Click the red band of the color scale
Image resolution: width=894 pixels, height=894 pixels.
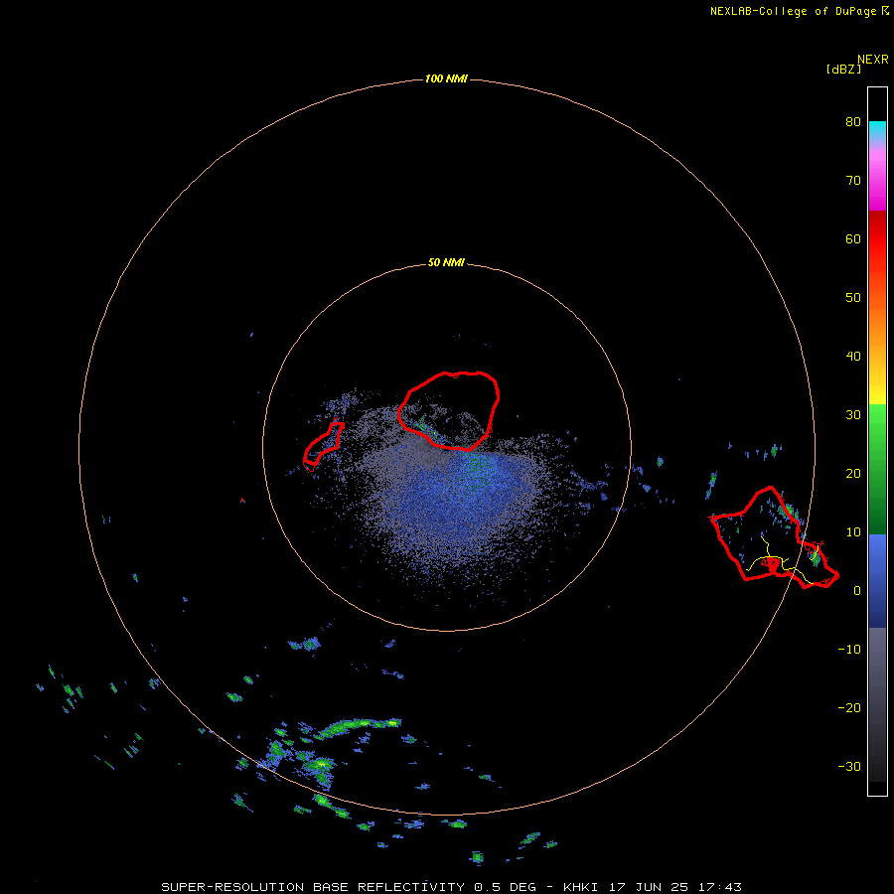(x=877, y=239)
